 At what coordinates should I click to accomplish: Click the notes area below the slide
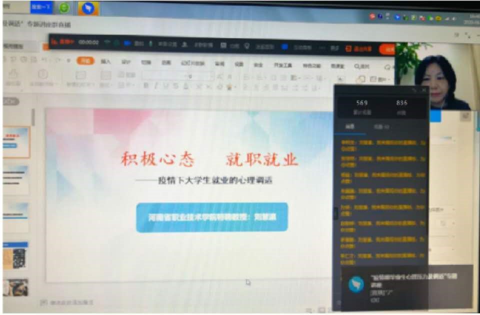click(70, 302)
